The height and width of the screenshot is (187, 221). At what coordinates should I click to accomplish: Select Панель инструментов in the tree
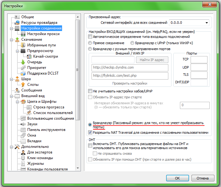[46, 130]
